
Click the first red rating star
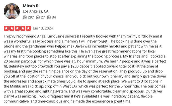pos(6,28)
